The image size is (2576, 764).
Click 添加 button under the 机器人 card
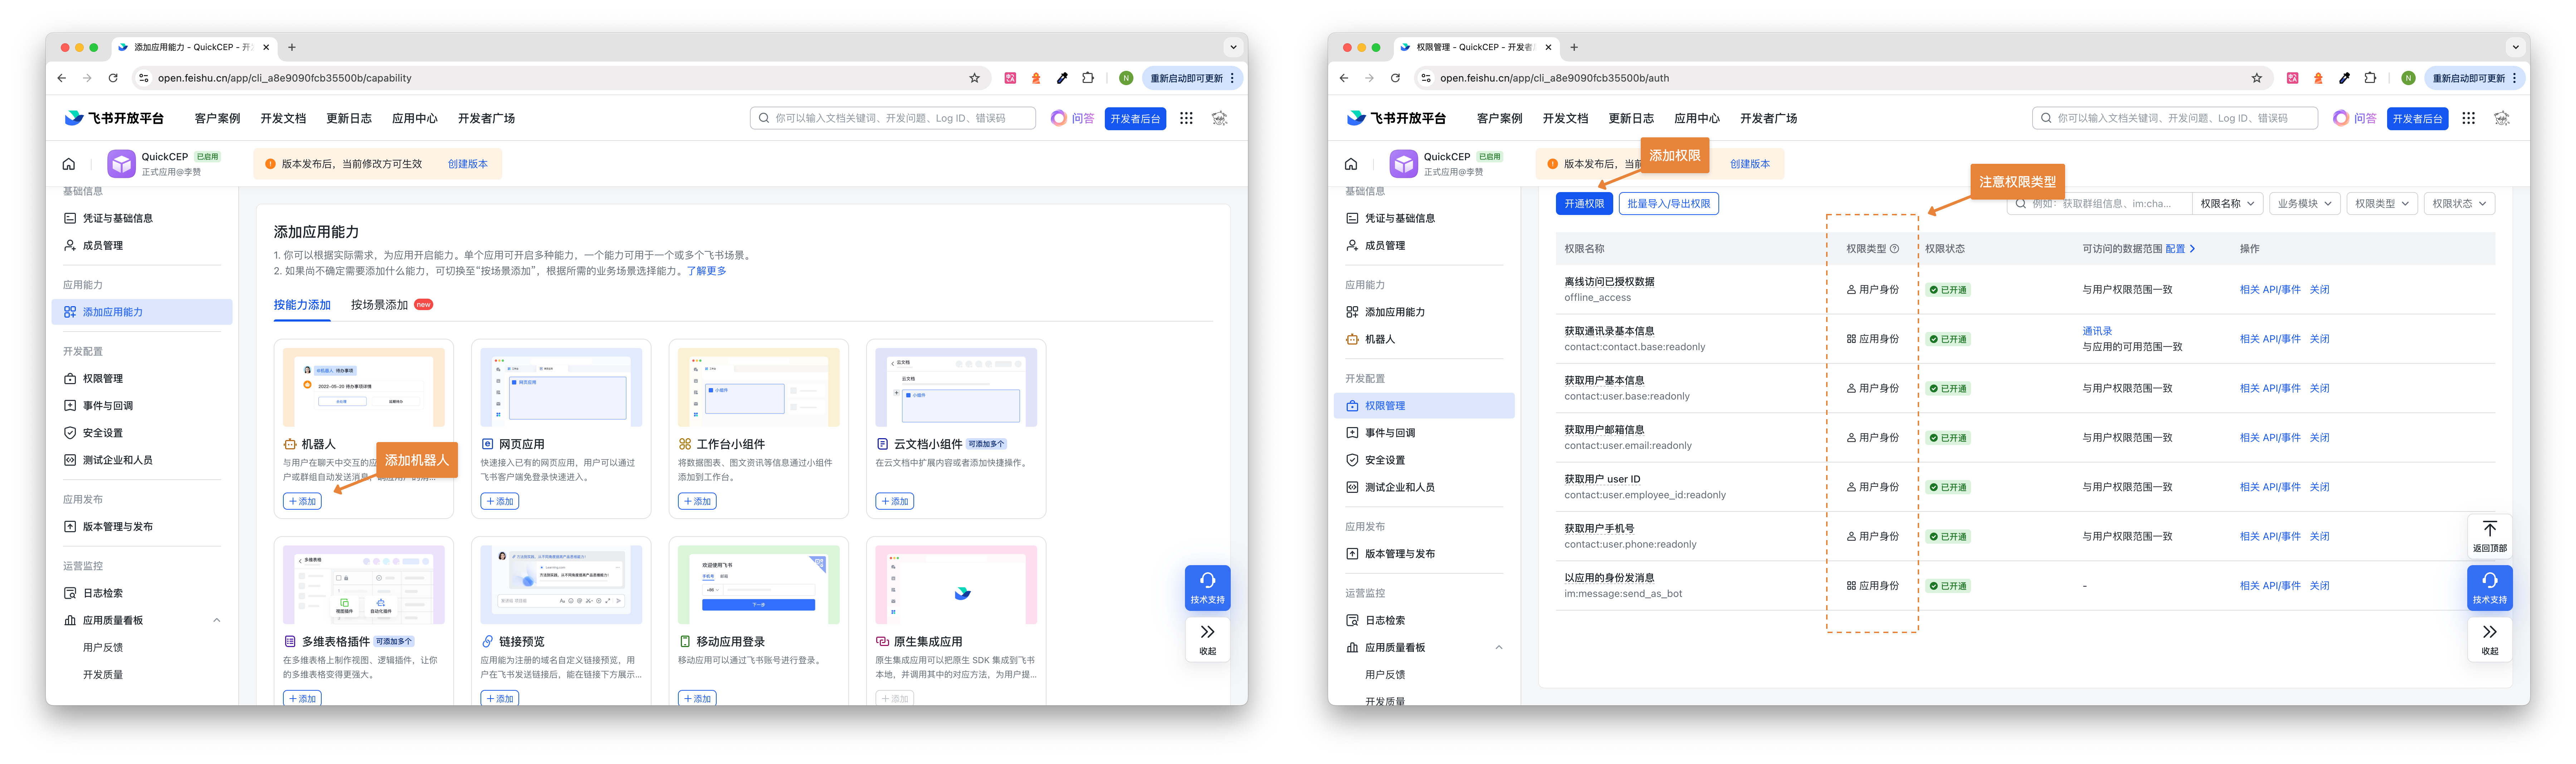click(x=302, y=502)
